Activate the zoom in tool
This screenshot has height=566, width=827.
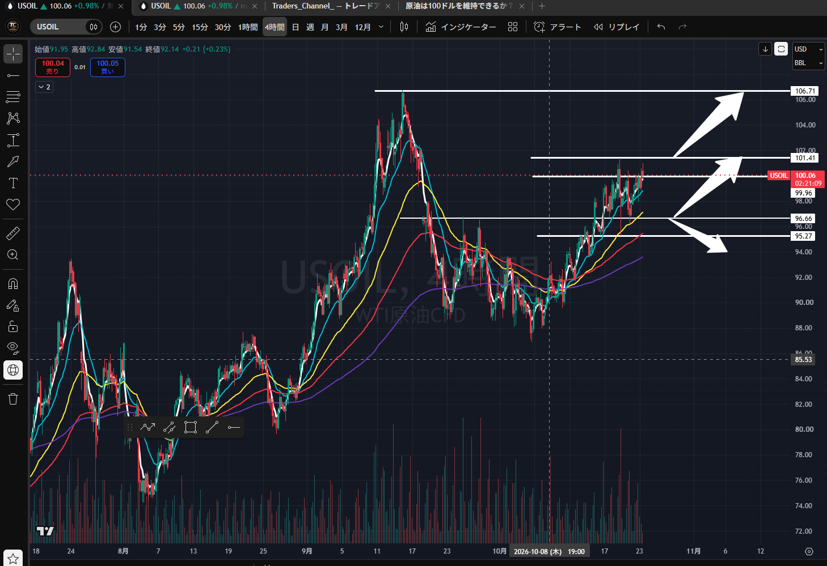[13, 254]
